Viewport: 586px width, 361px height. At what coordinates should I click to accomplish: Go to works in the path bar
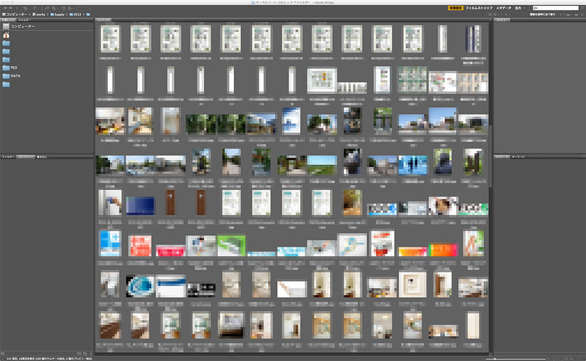coord(39,15)
